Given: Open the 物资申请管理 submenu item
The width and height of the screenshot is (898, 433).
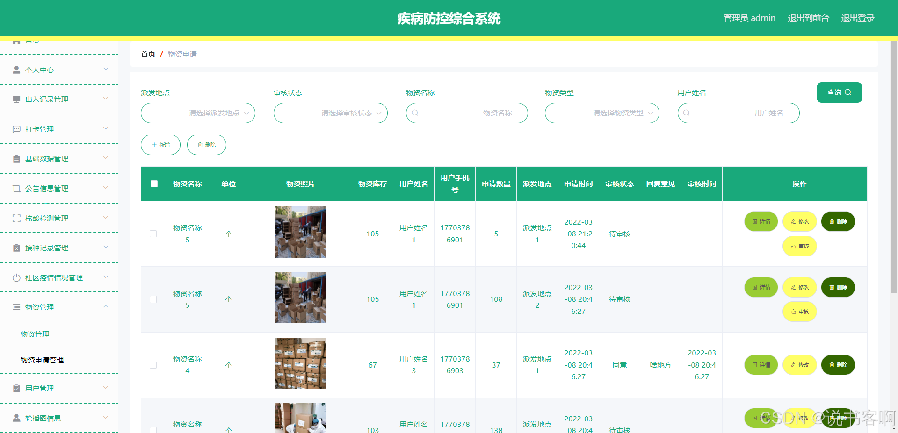Looking at the screenshot, I should click(x=42, y=360).
